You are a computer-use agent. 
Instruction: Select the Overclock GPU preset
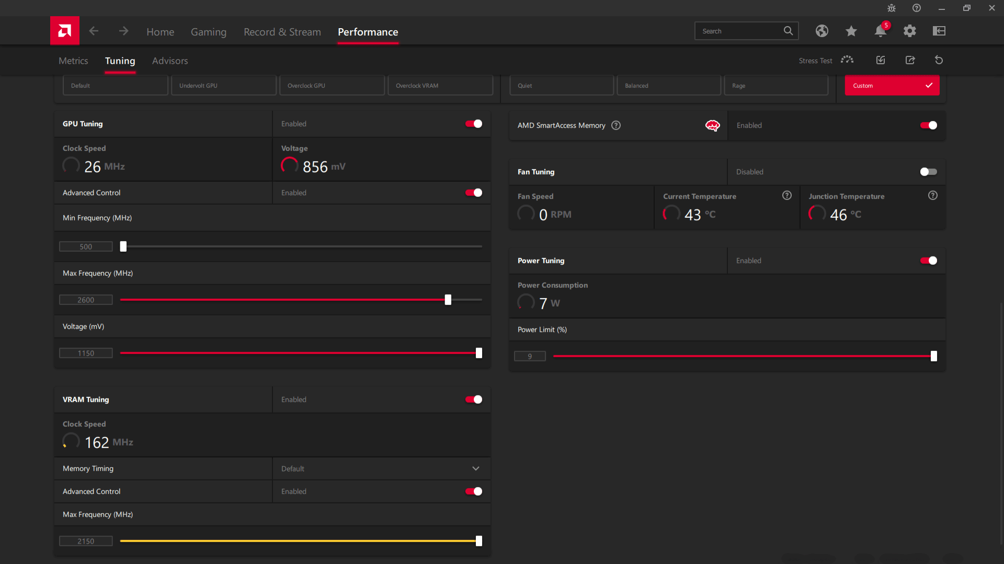(330, 85)
